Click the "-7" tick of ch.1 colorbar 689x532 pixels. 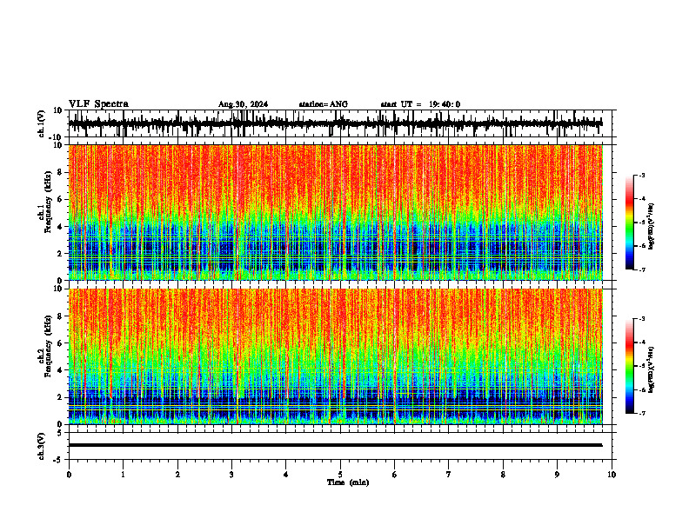coord(642,269)
